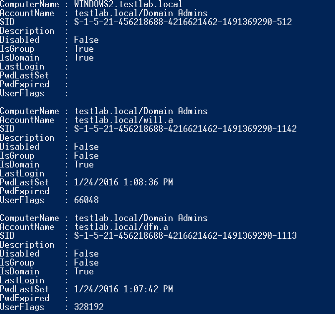
Task: Click the UserFlags value 66048
Action: (x=86, y=200)
